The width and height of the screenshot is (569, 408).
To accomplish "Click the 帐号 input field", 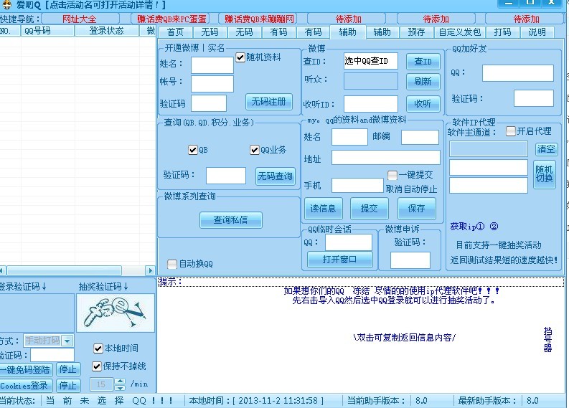I will (x=212, y=84).
